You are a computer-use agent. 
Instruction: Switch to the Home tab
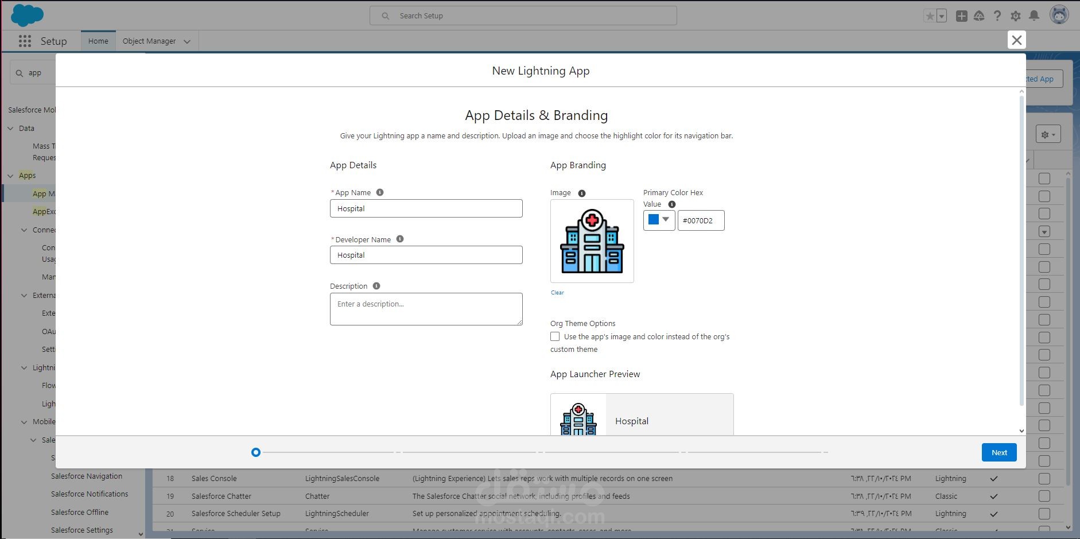[x=98, y=41]
